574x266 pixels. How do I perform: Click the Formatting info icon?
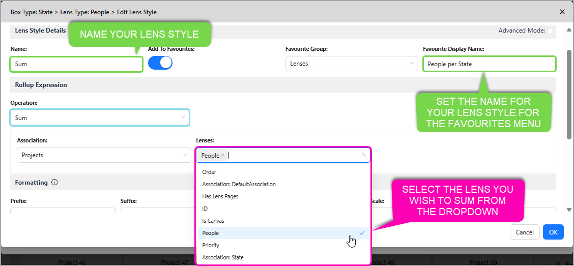[x=54, y=182]
